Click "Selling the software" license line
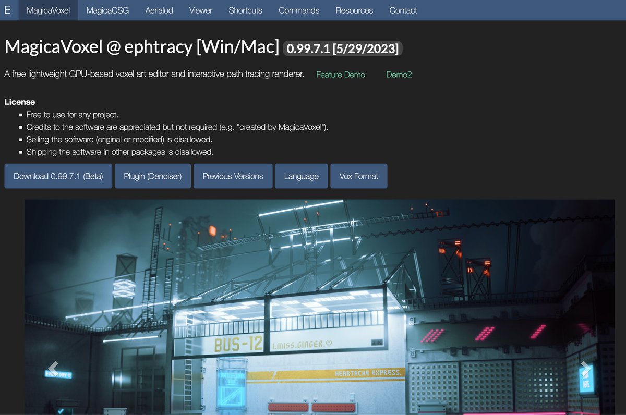Image resolution: width=626 pixels, height=415 pixels. (119, 140)
